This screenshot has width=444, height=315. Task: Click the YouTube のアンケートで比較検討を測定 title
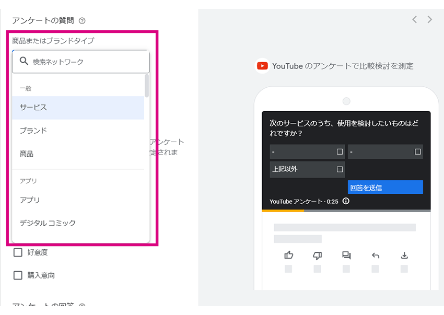(x=343, y=66)
